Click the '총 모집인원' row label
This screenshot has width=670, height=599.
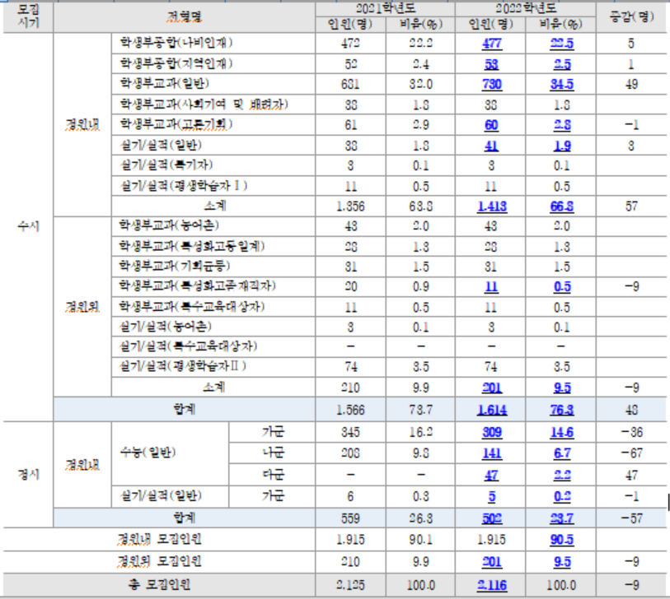point(159,584)
